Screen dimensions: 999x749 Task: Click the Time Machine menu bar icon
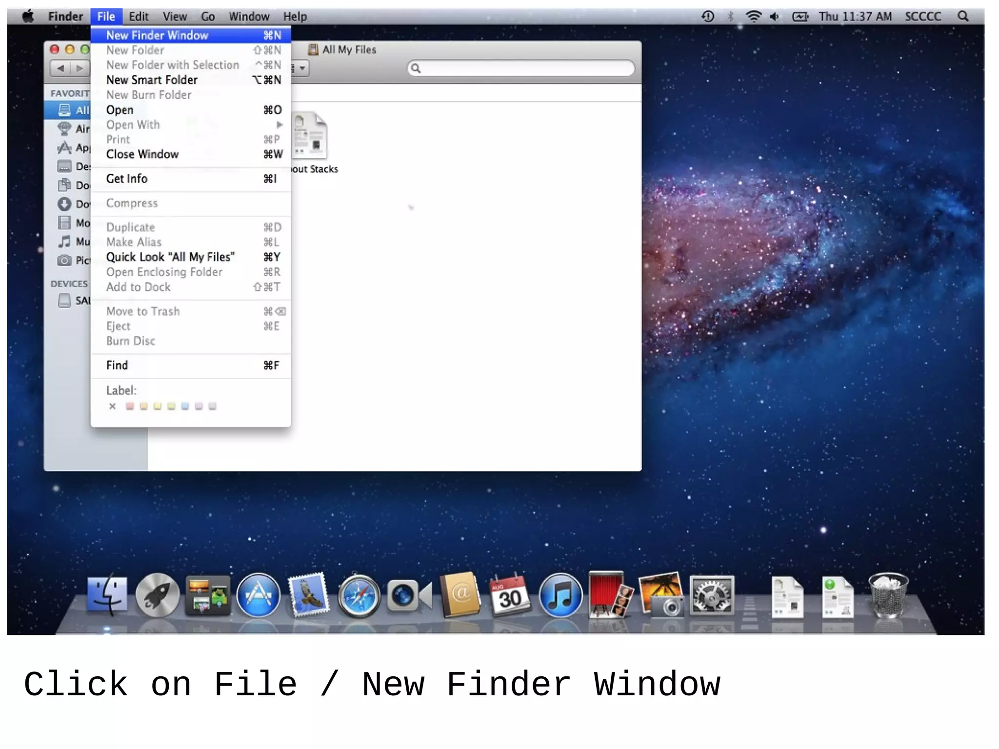(x=708, y=17)
